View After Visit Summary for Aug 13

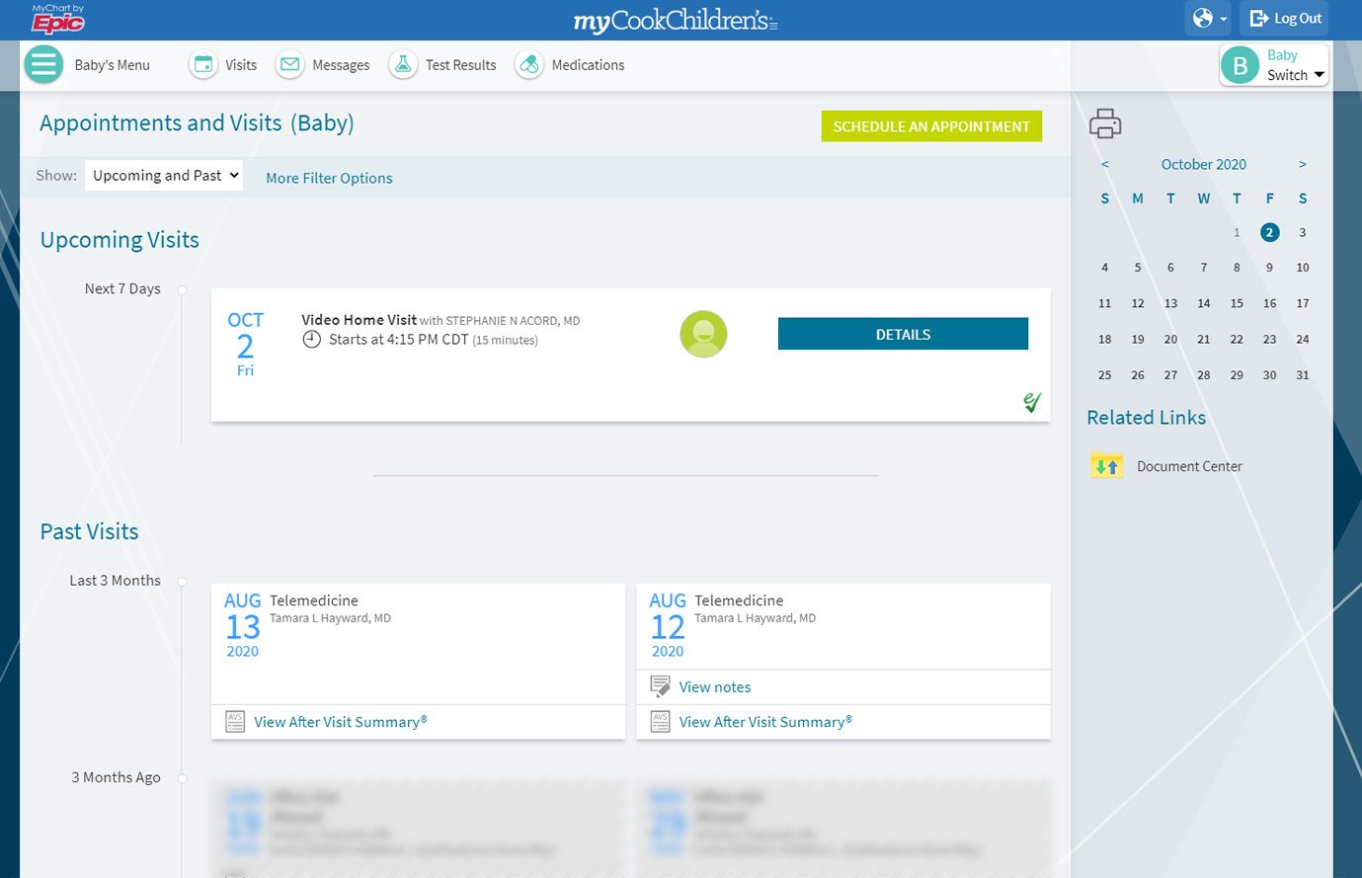[340, 722]
